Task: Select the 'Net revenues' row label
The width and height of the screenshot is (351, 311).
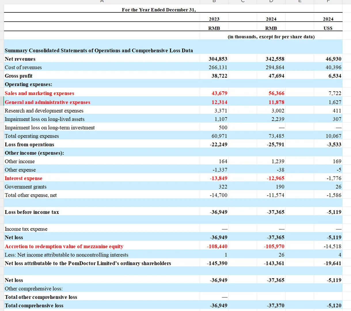Action: point(20,59)
